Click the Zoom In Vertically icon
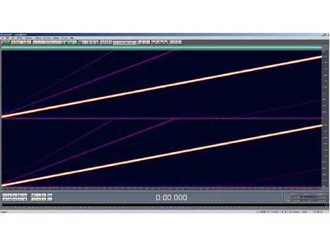 pyautogui.click(x=50, y=196)
